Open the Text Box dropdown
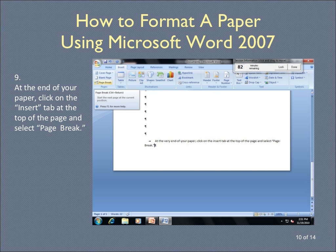 click(239, 78)
